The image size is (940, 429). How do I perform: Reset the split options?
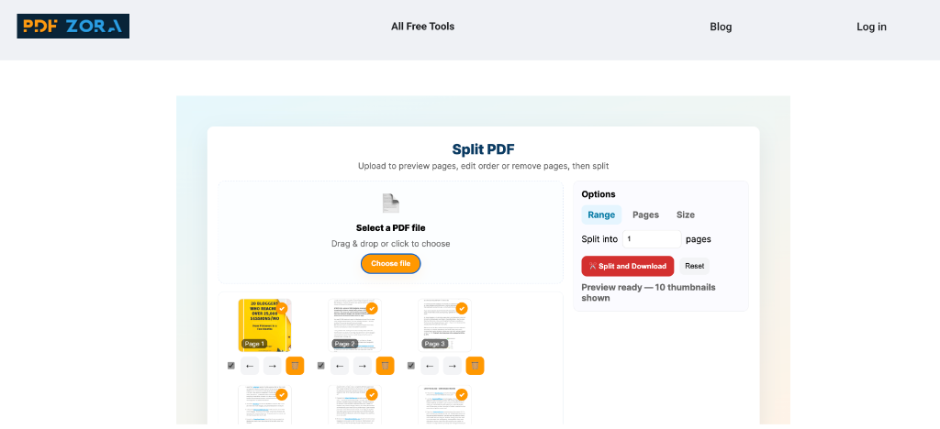(694, 266)
